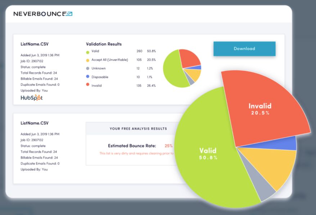This screenshot has width=316, height=215.
Task: Click the yellow Accept All legend dot
Action: [x=87, y=60]
